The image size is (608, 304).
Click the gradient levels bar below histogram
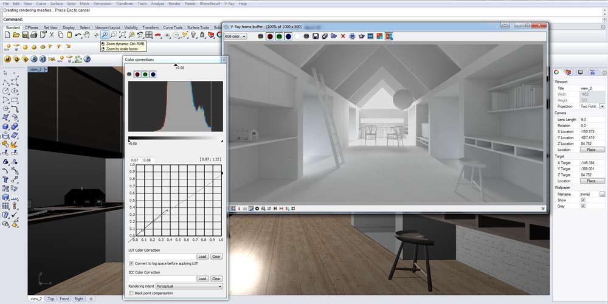click(175, 137)
